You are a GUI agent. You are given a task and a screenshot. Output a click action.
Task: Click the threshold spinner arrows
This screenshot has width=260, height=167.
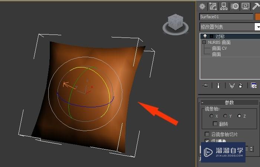(x=251, y=148)
